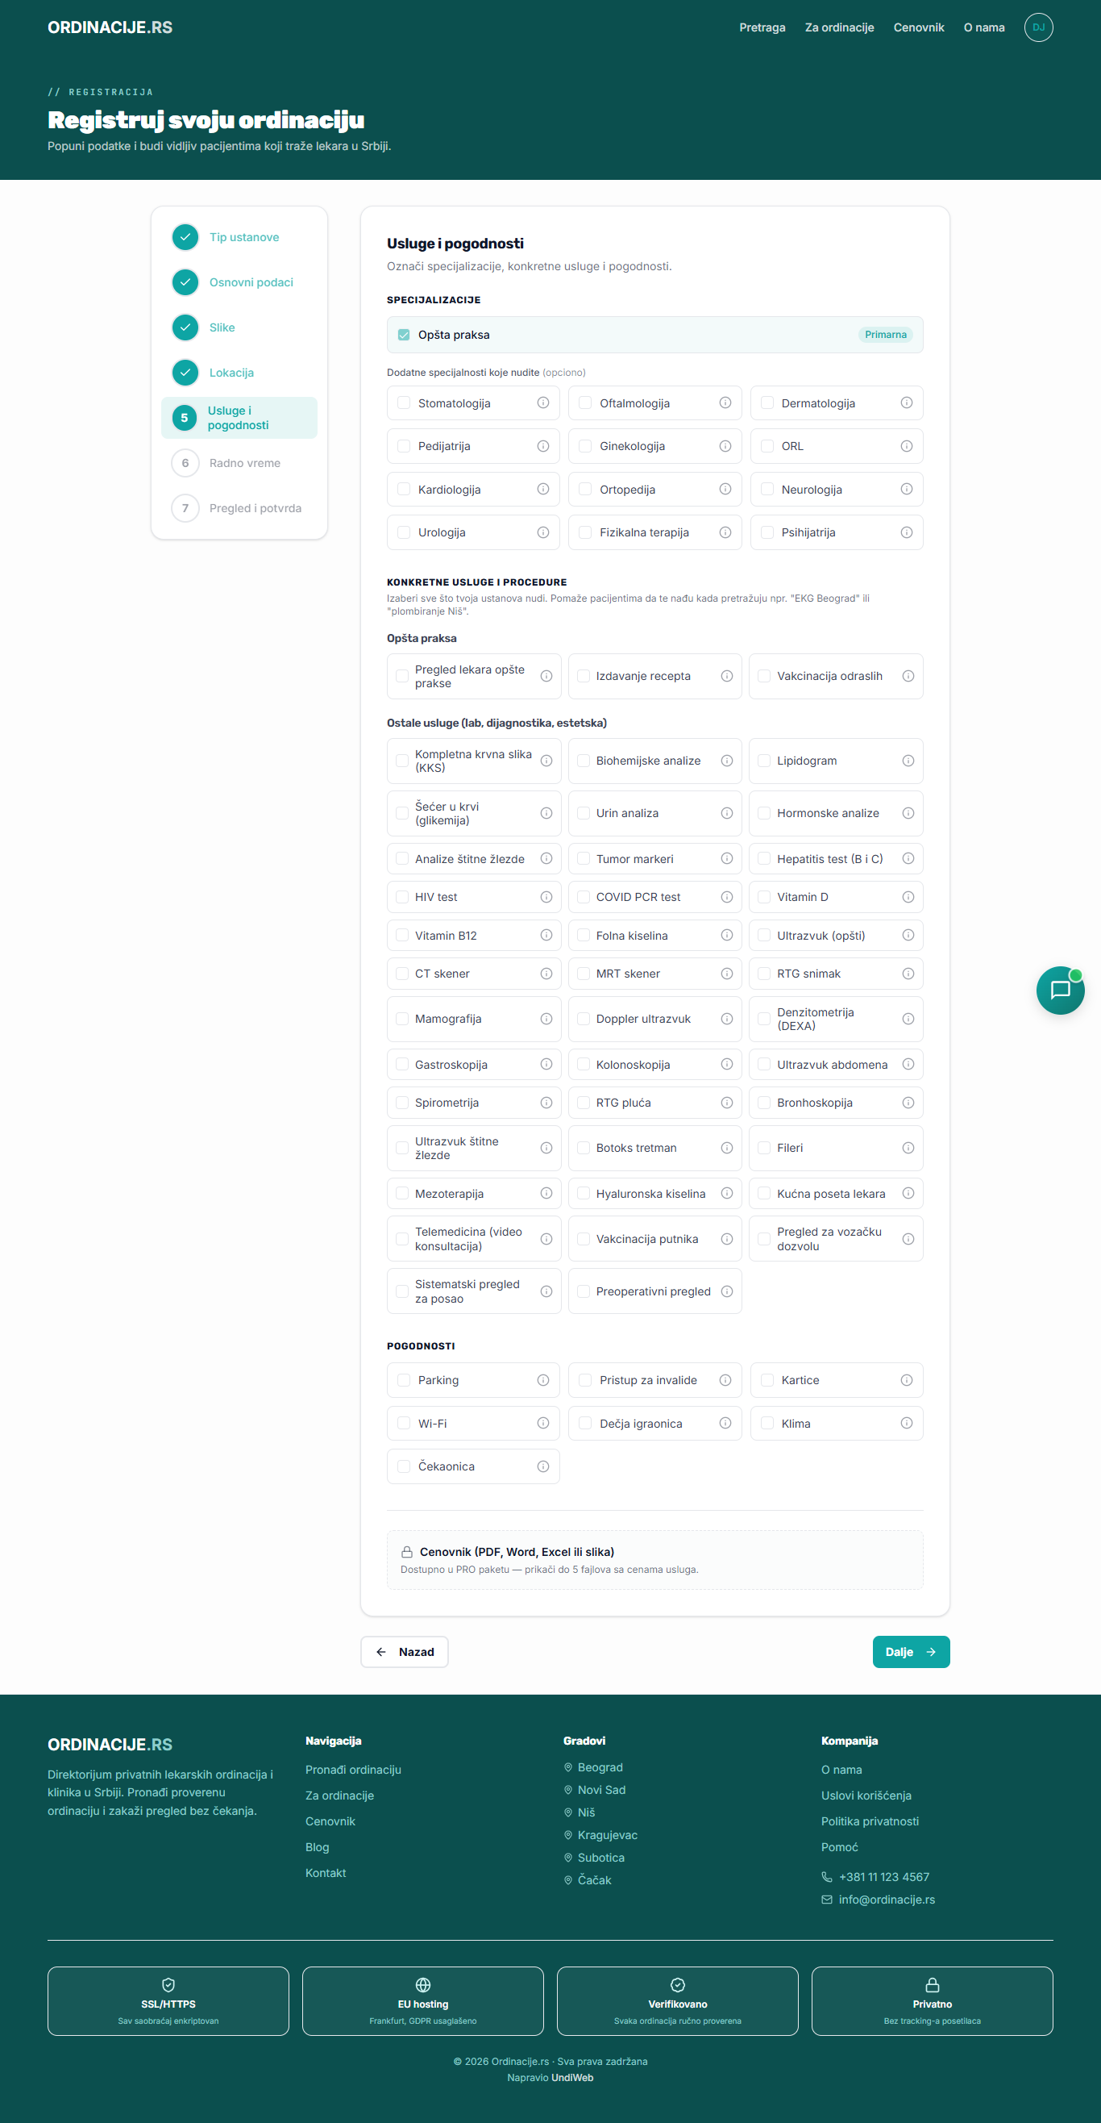Open info icon next to Parking
The height and width of the screenshot is (2123, 1101).
click(x=542, y=1380)
